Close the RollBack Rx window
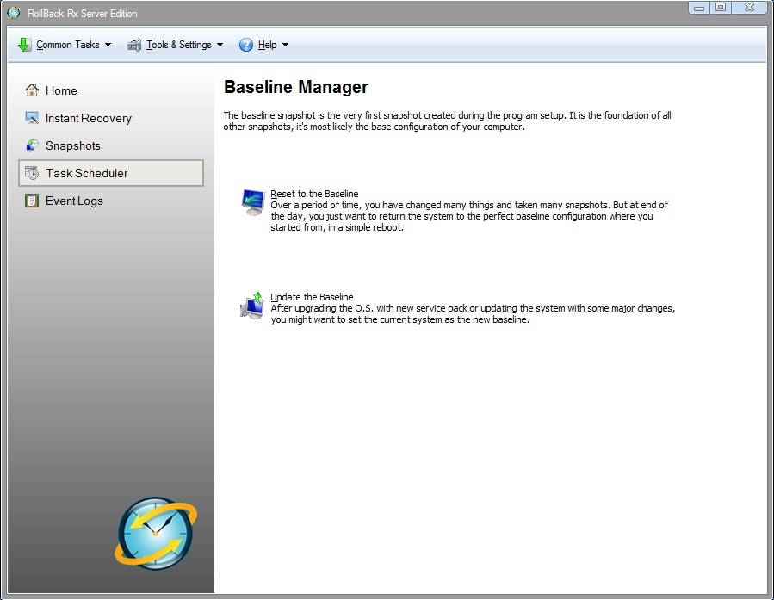 [749, 8]
